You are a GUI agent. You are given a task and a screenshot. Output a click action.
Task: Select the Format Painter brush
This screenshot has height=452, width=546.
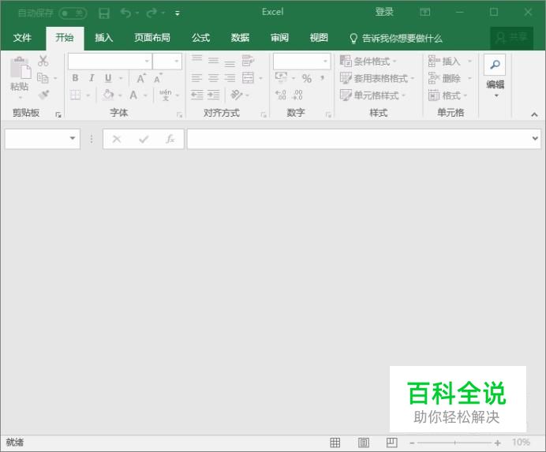point(43,95)
